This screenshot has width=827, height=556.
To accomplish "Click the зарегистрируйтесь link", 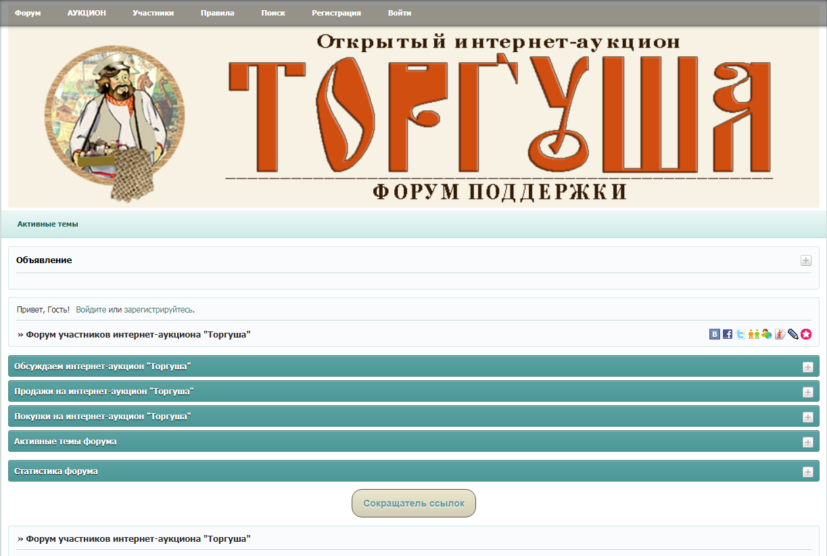I will [x=159, y=309].
